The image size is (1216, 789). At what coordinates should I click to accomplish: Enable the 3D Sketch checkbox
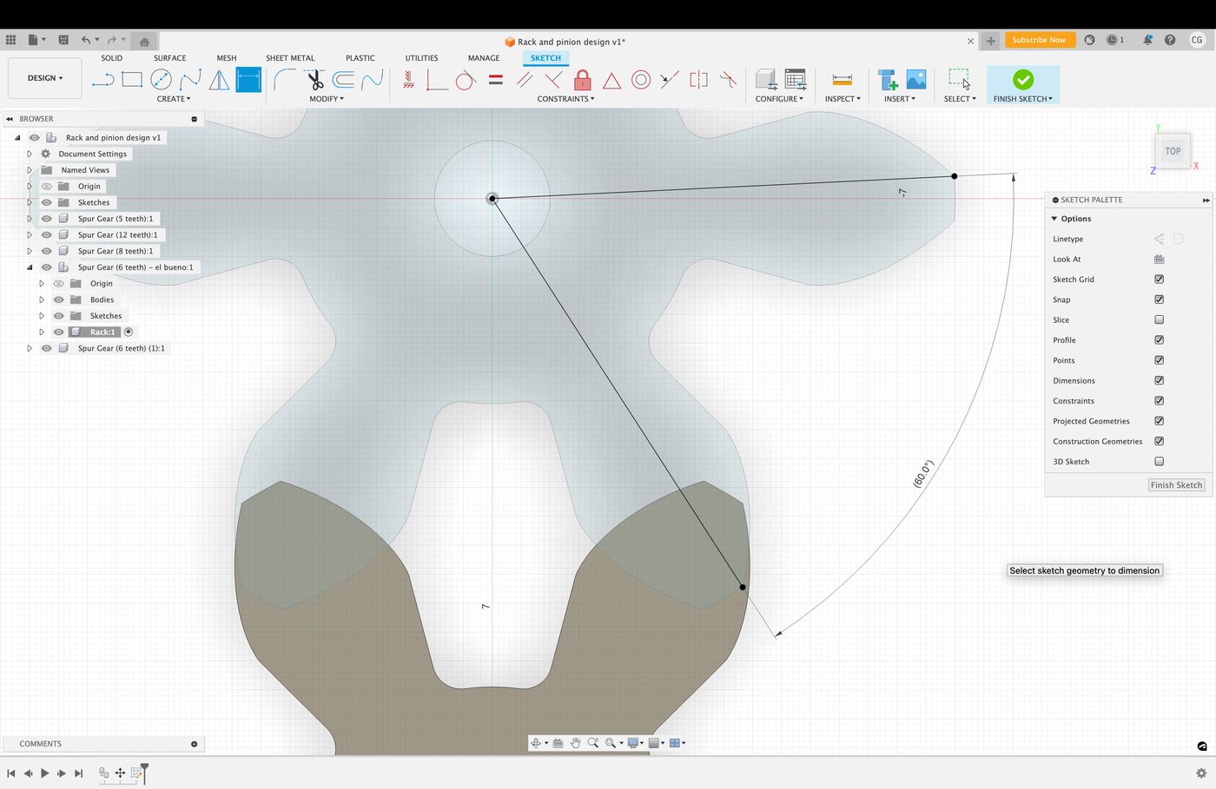(x=1159, y=462)
